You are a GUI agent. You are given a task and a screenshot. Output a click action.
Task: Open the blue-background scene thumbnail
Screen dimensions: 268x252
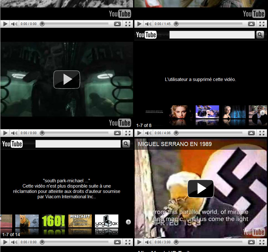coord(207,112)
